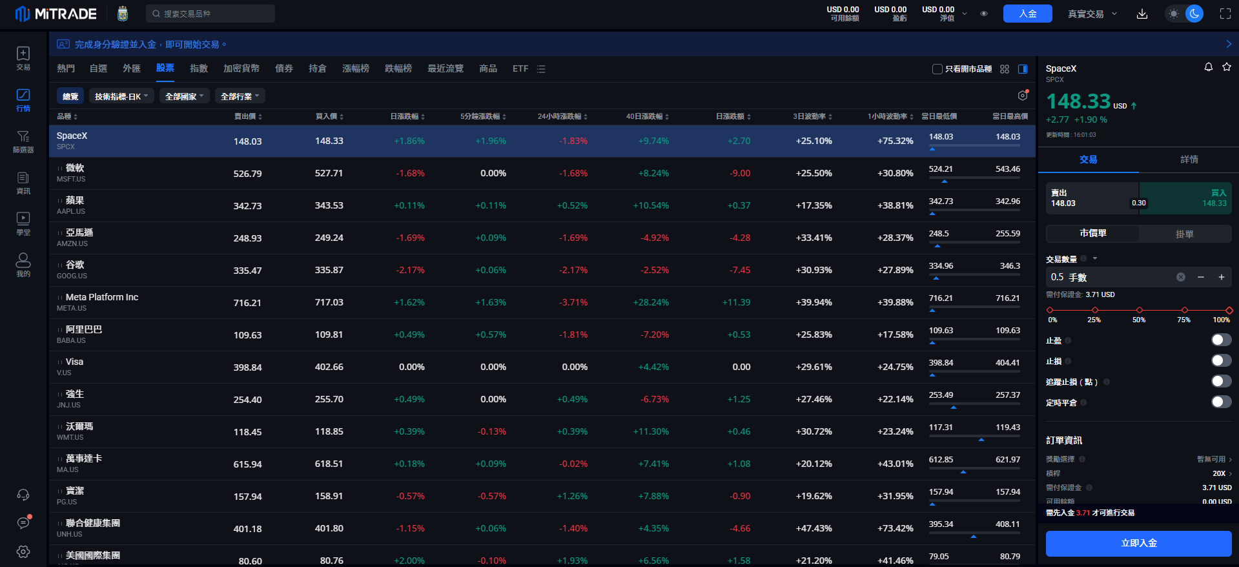Screen dimensions: 1239x567
Task: Click the minus to decrease trade quantity
Action: coord(1201,277)
